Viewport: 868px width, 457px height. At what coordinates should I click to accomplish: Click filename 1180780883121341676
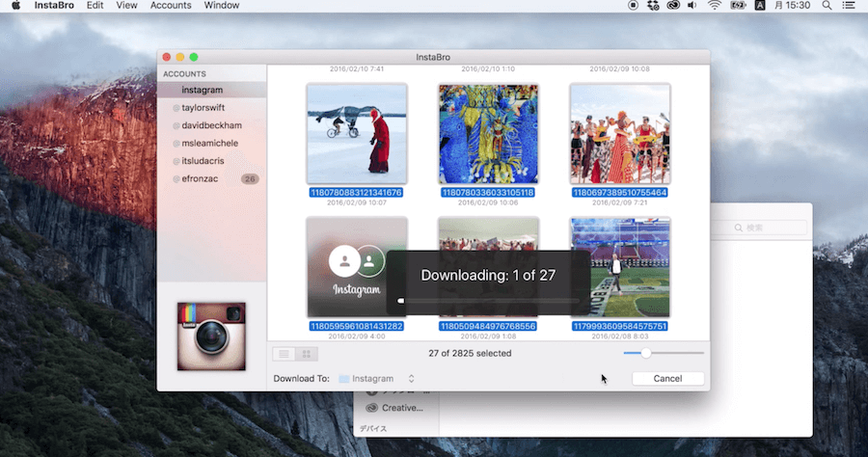(356, 193)
